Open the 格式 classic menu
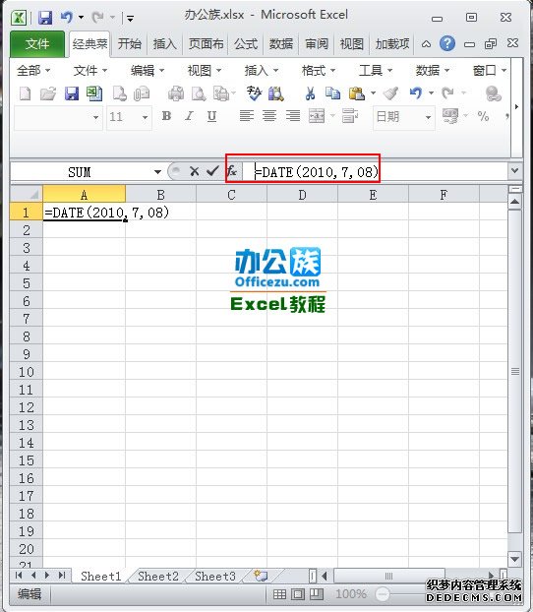This screenshot has width=533, height=612. click(x=318, y=71)
